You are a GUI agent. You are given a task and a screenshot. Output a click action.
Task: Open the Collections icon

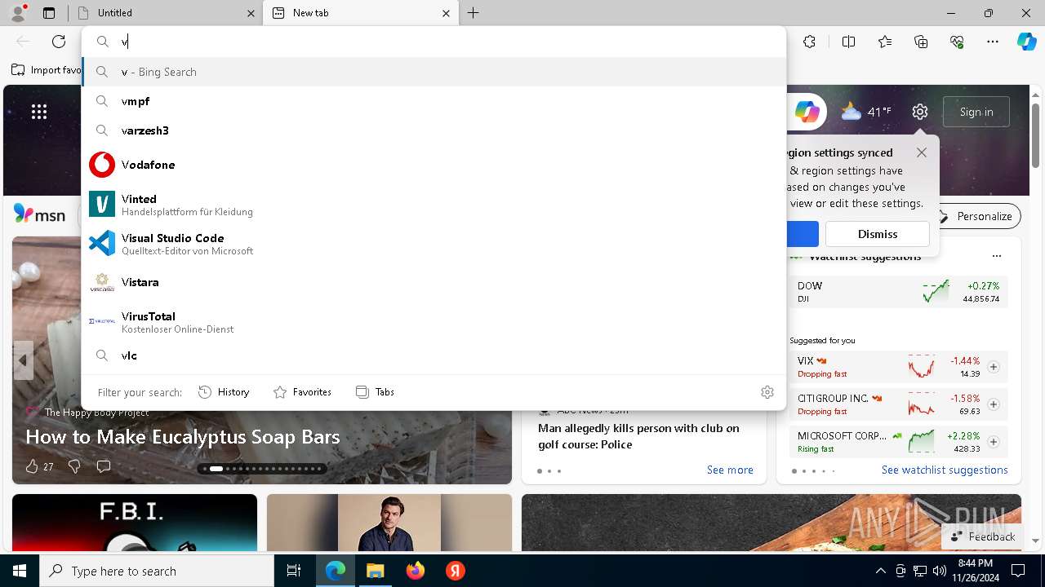point(921,42)
